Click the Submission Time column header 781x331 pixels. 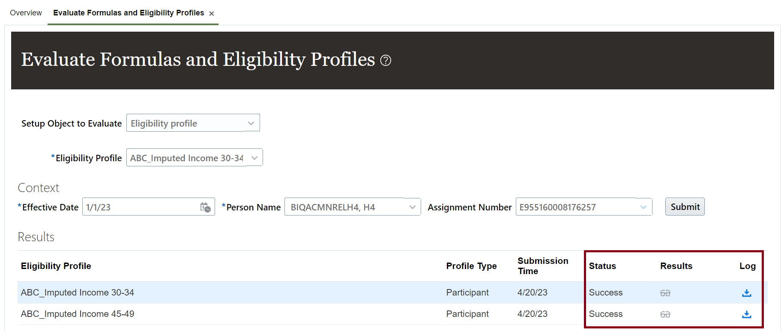tap(543, 266)
